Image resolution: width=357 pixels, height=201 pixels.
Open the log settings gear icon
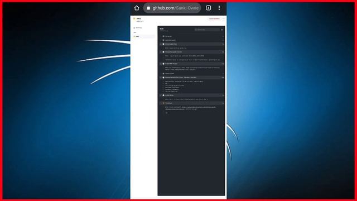(222, 30)
